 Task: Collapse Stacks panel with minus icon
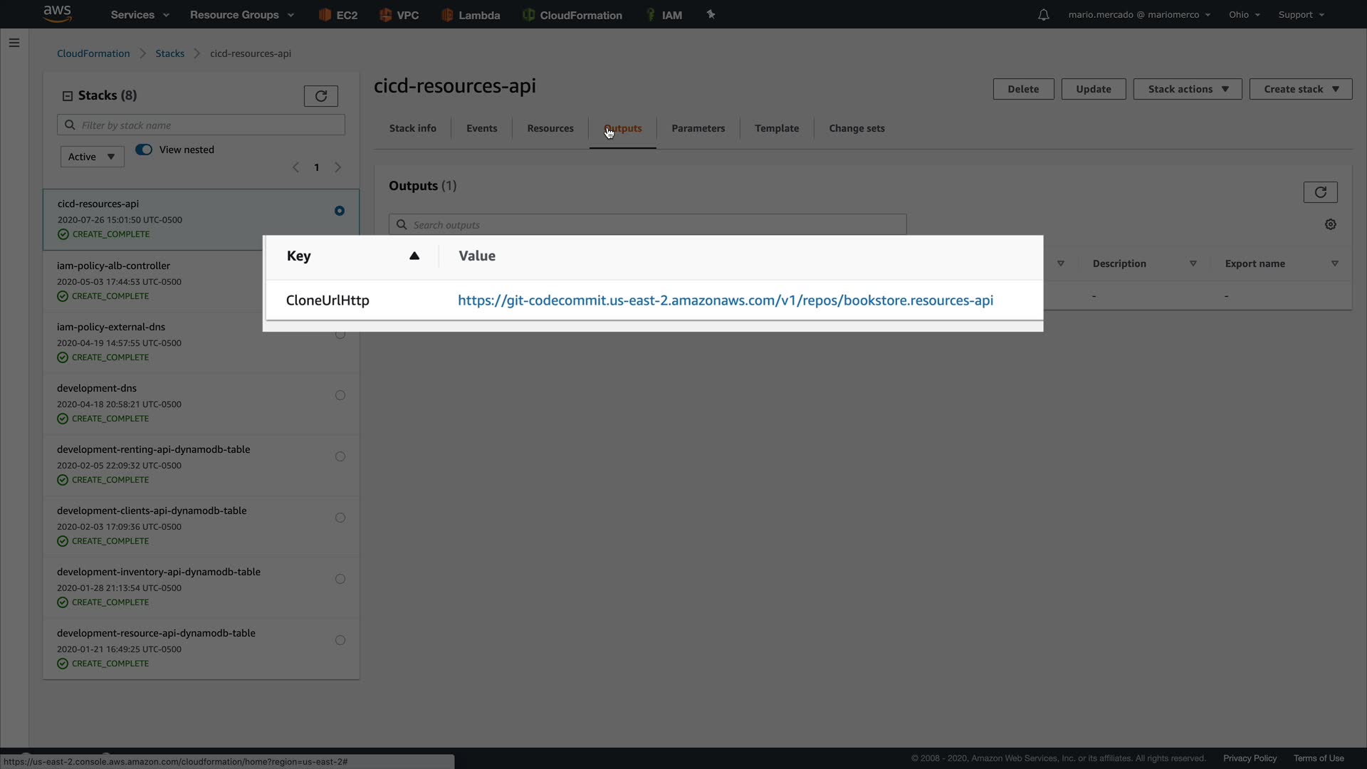click(68, 96)
